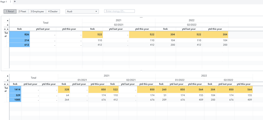Select the 612 cell in the blue column
The image size is (263, 120).
20,45
